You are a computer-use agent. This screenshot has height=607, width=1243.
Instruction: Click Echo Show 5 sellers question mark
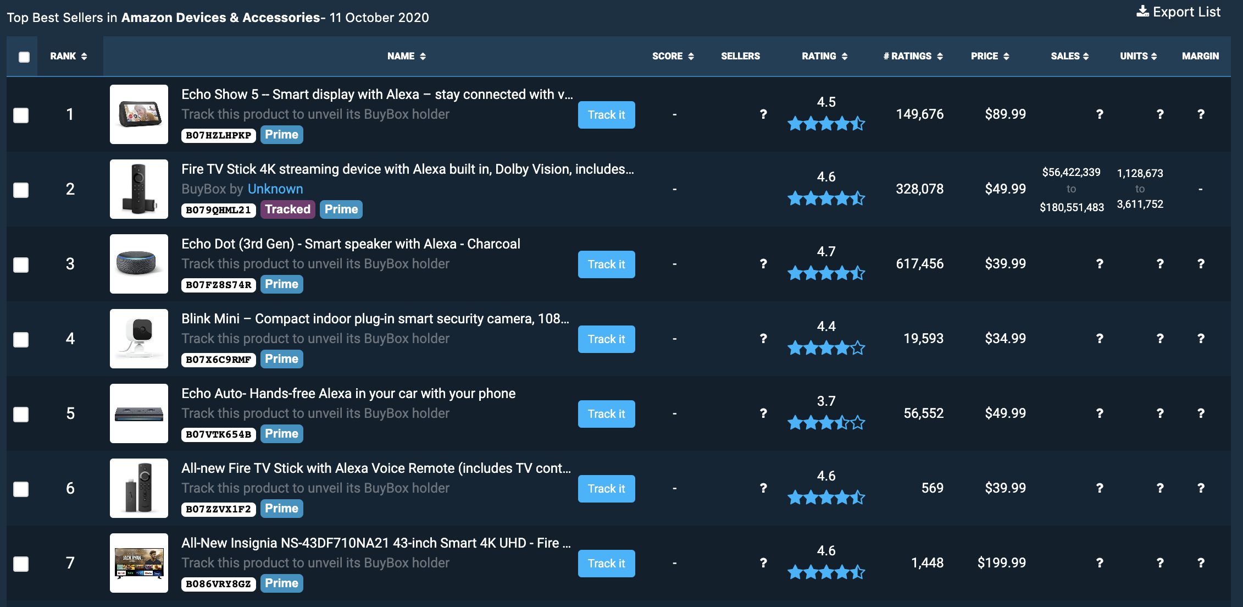pyautogui.click(x=763, y=114)
